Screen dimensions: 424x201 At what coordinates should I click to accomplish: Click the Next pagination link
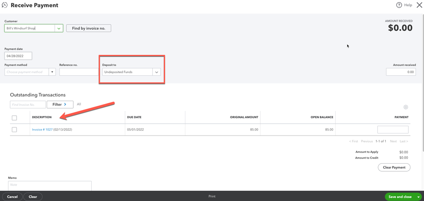(393, 142)
